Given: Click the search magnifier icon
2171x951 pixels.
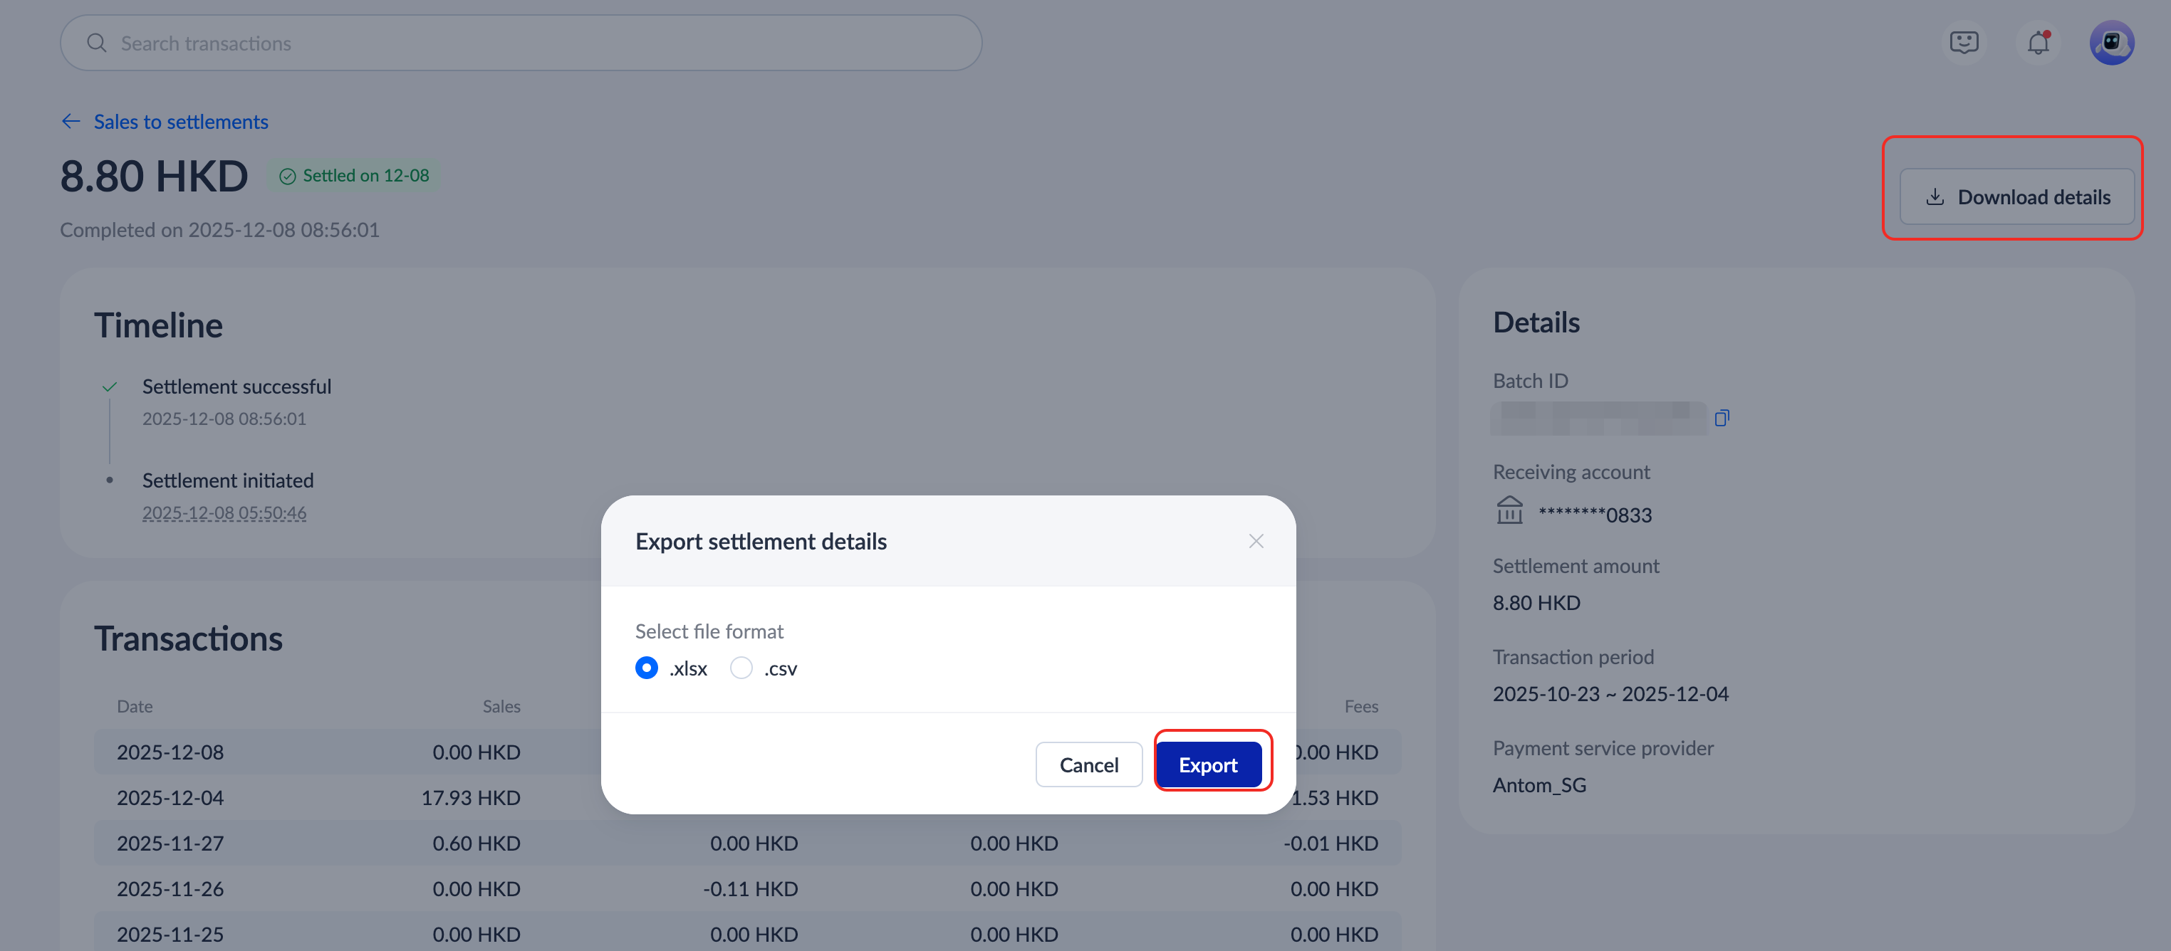Looking at the screenshot, I should pos(97,43).
